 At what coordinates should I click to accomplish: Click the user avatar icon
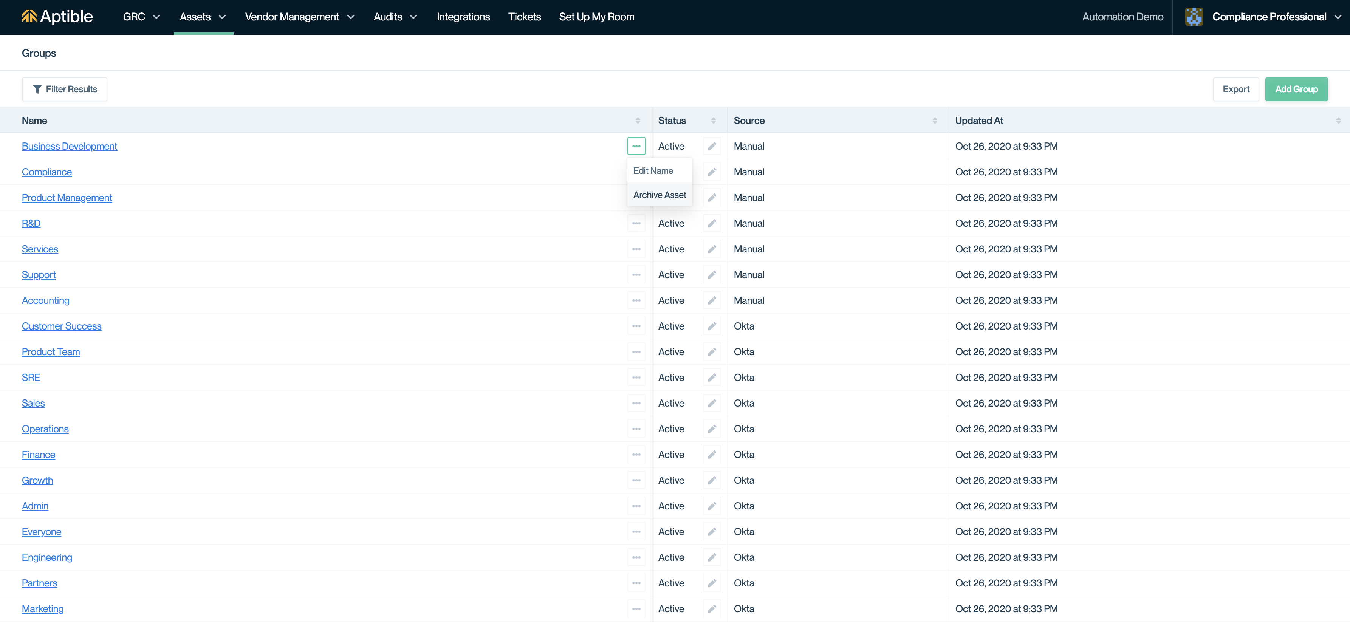click(x=1194, y=17)
